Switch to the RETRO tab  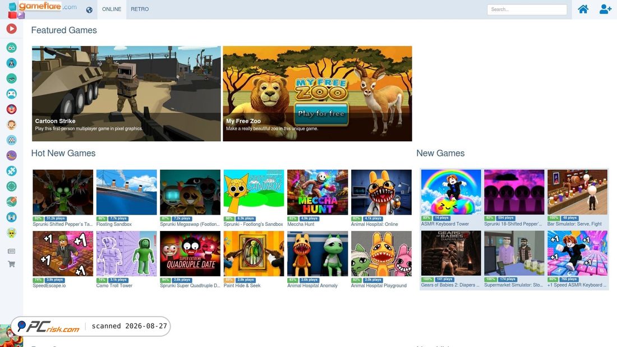[140, 9]
